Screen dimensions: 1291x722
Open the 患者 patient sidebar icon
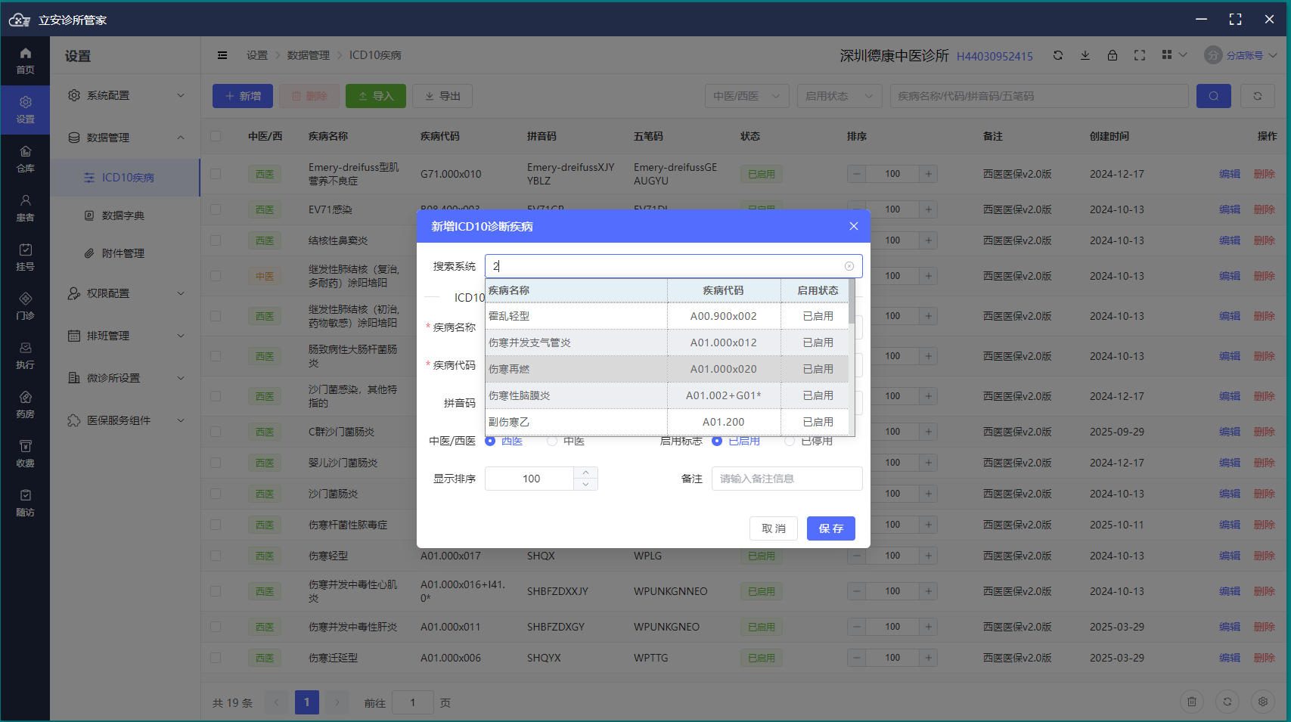[x=25, y=208]
